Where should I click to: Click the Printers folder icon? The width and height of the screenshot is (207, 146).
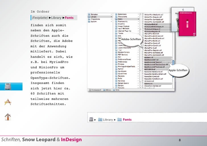(x=116, y=64)
